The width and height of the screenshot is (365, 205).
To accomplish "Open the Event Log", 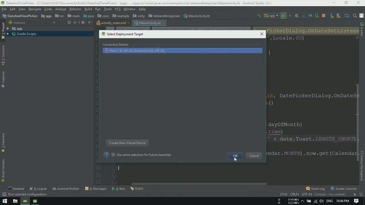I will [315, 188].
